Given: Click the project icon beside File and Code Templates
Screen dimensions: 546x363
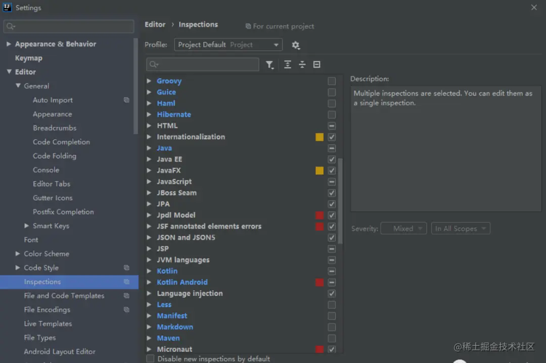Looking at the screenshot, I should (126, 295).
